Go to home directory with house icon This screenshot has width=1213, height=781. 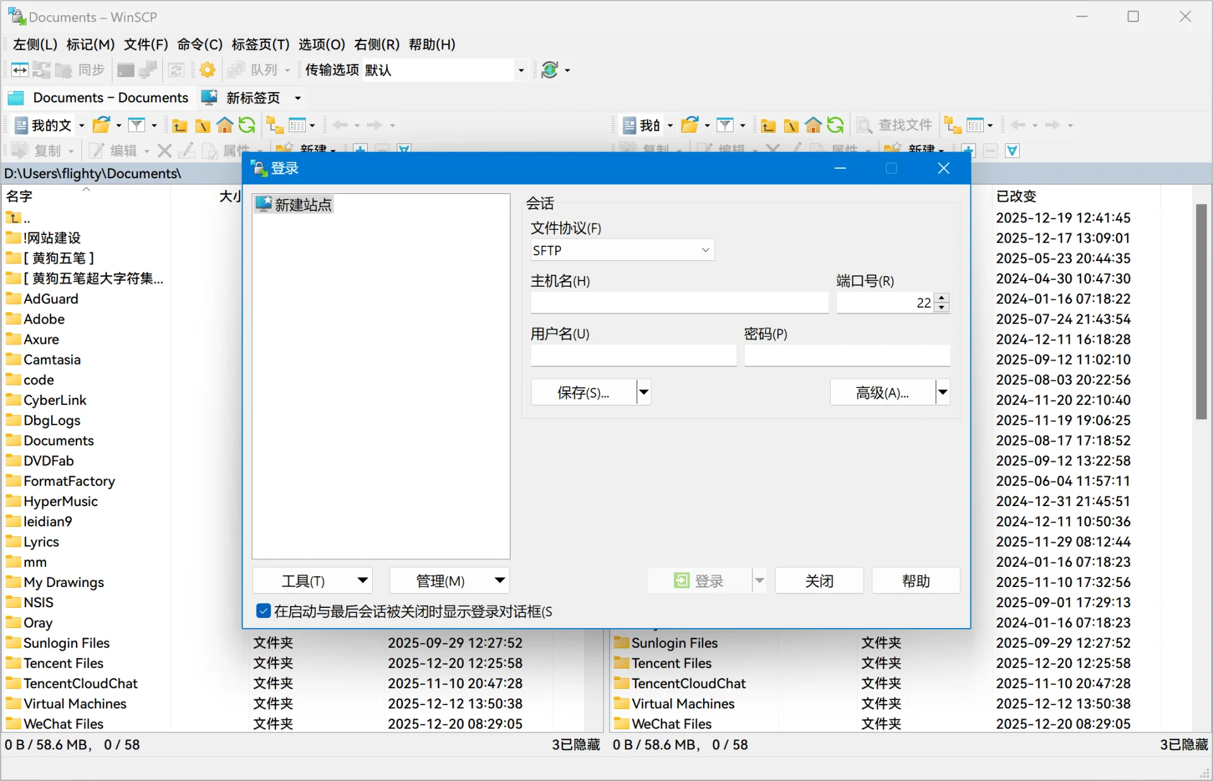point(224,124)
